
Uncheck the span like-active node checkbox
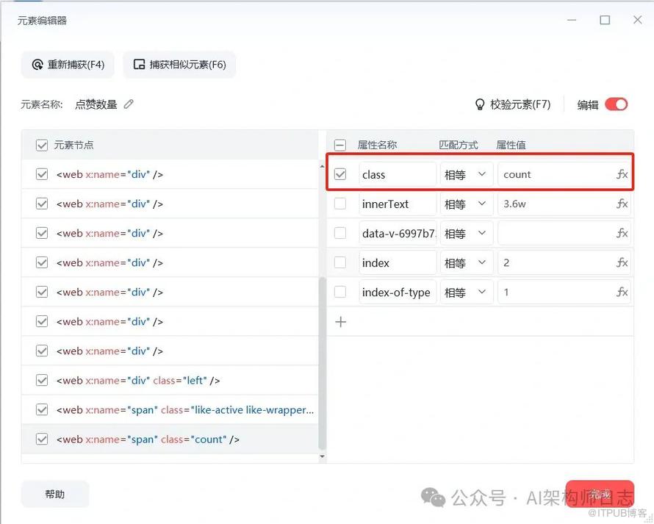[42, 409]
